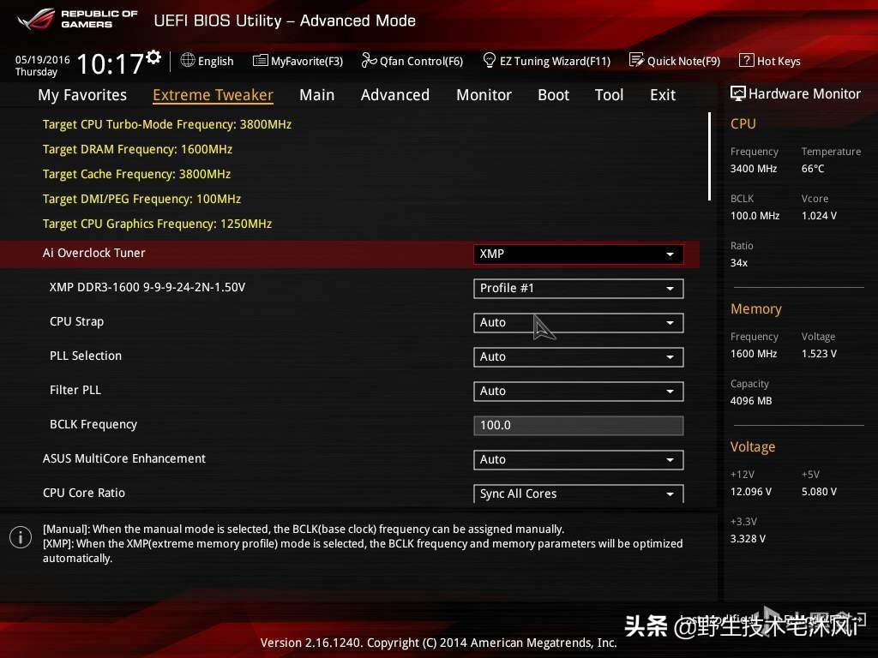Viewport: 878px width, 658px height.
Task: Select the BCLK Frequency input field
Action: pos(578,425)
